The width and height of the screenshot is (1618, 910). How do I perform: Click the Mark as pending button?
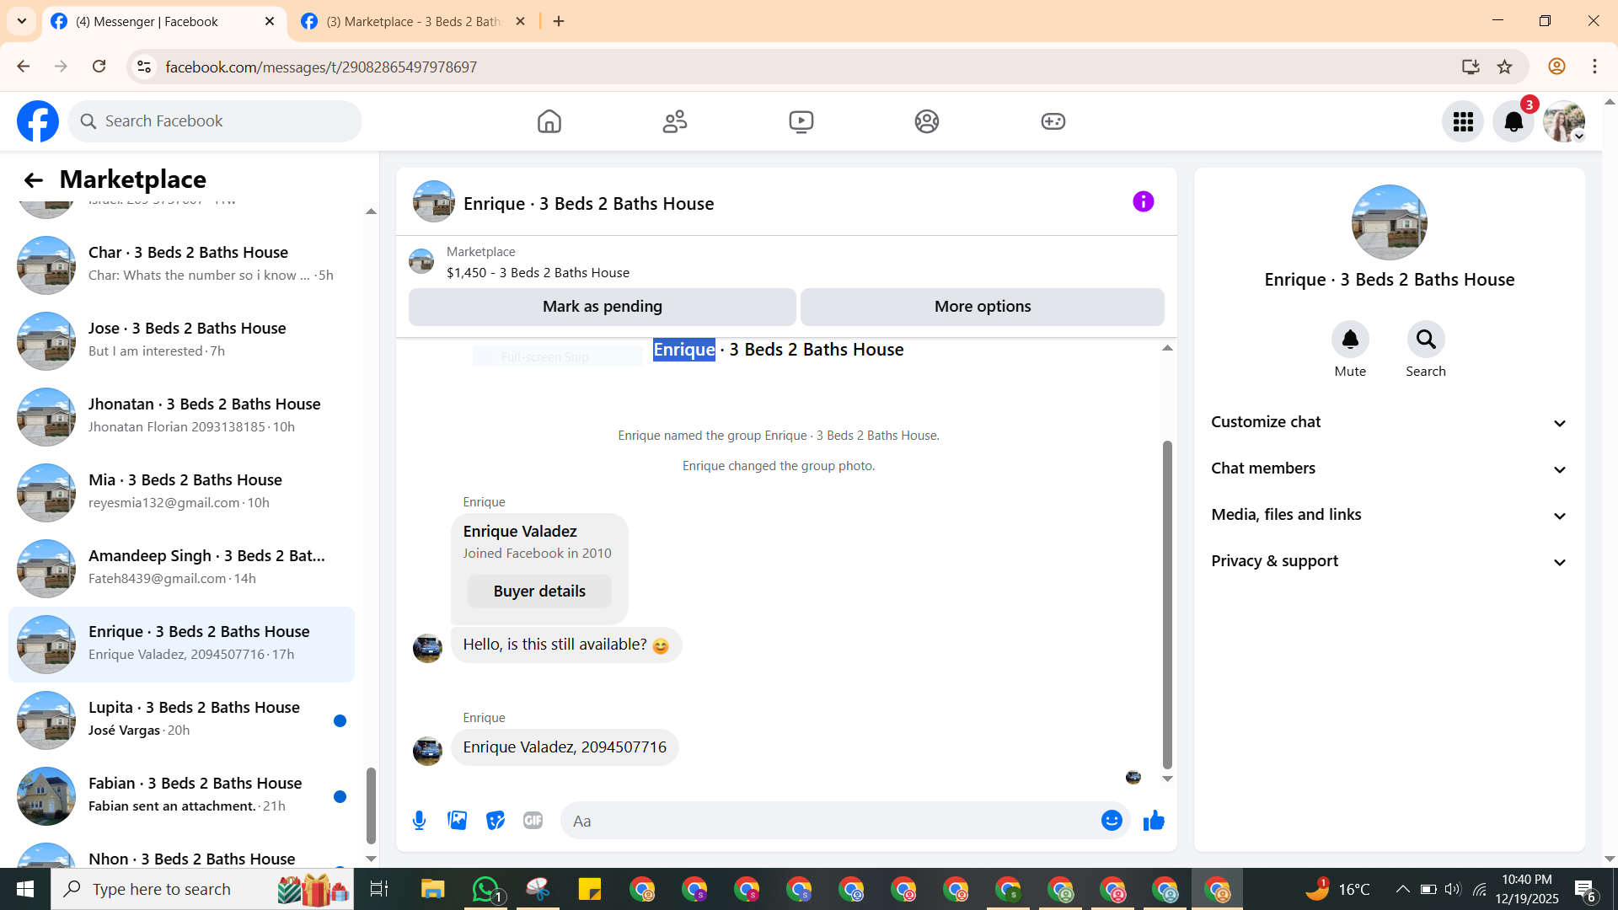[602, 307]
